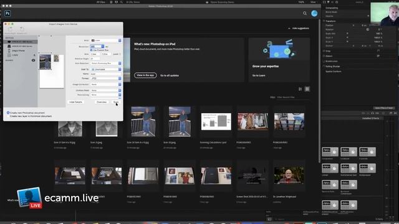Open the Descreening dropdown
Image resolution: width=399 pixels, height=224 pixels.
(106, 95)
